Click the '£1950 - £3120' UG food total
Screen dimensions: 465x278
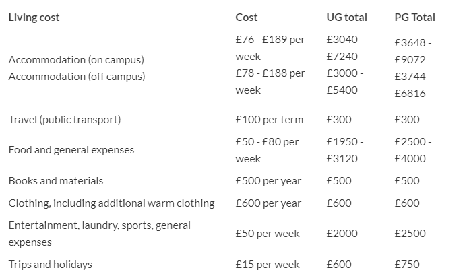point(344,150)
